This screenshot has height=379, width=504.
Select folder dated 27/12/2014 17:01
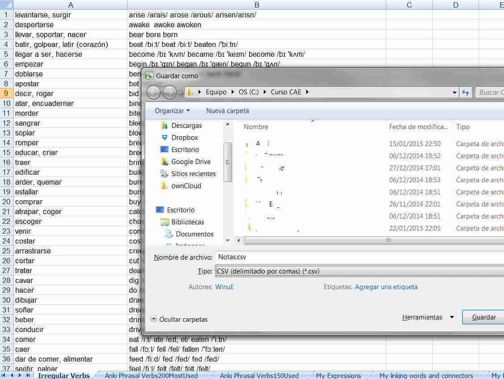click(373, 168)
